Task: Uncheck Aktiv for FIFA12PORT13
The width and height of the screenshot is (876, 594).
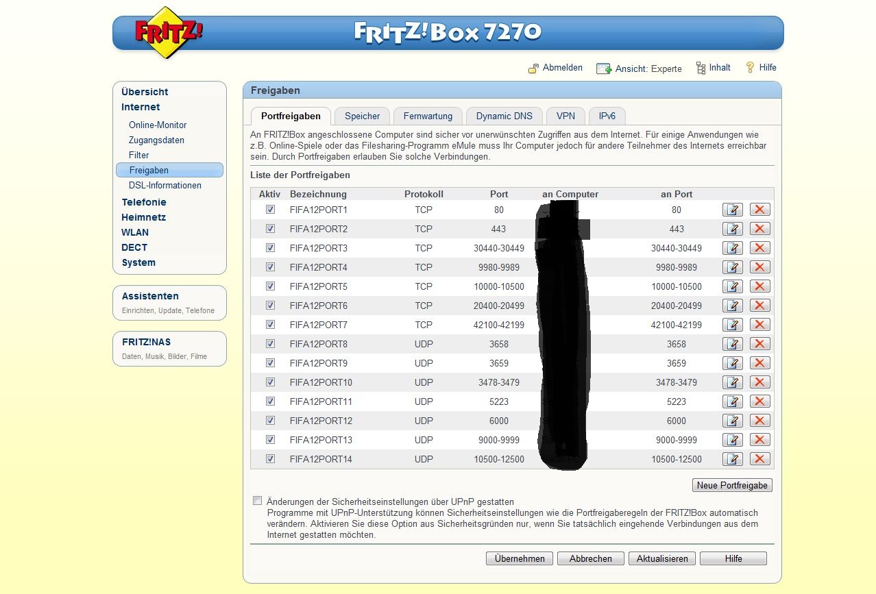Action: pyautogui.click(x=270, y=440)
